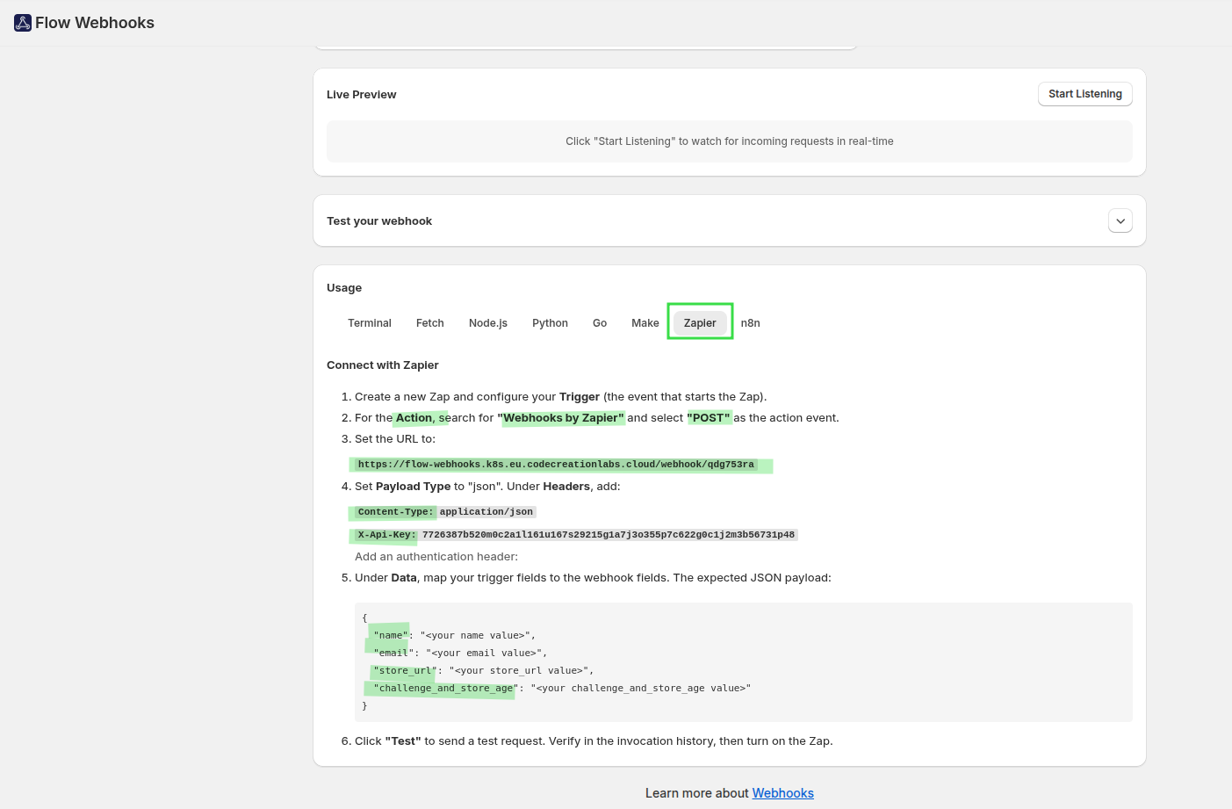Switch to the Go tab
Screen dimensions: 1232x809
point(600,323)
